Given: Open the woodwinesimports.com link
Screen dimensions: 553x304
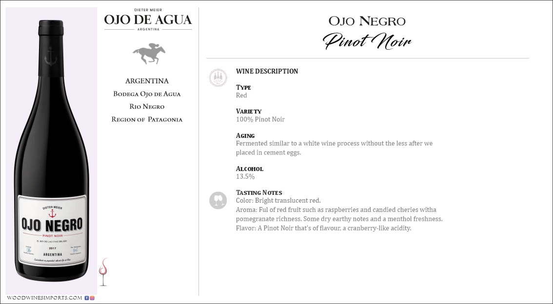Looking at the screenshot, I should click(44, 298).
